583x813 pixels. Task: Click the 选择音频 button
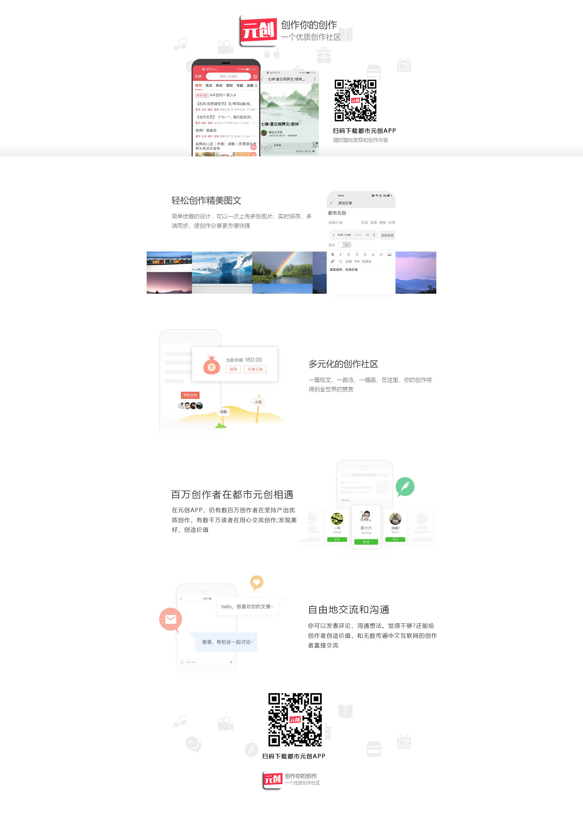[x=387, y=235]
